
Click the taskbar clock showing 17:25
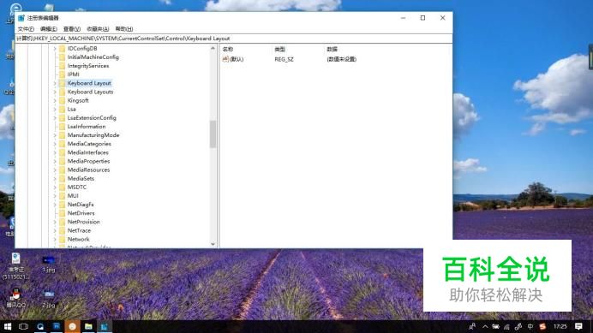pyautogui.click(x=560, y=326)
